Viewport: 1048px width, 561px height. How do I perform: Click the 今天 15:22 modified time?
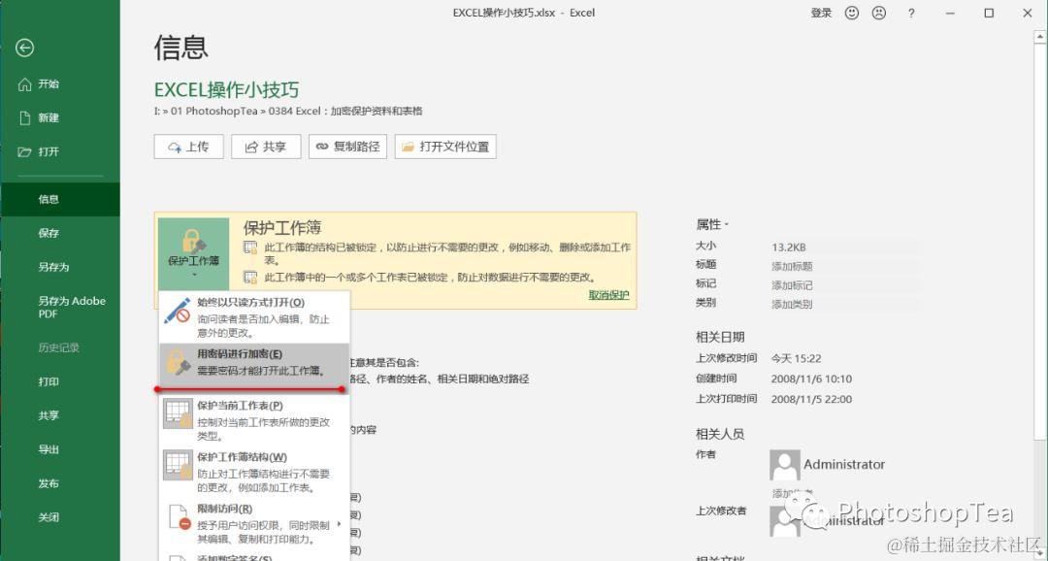pyautogui.click(x=796, y=358)
